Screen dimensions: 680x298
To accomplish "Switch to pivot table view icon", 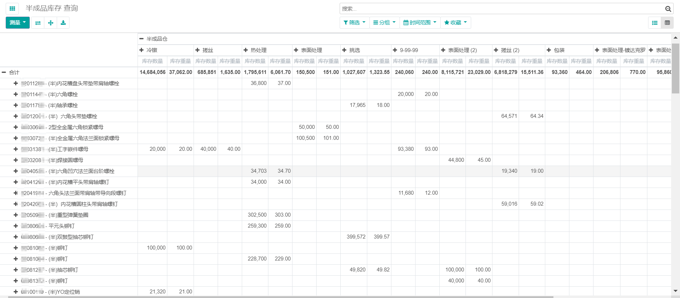I will 667,23.
